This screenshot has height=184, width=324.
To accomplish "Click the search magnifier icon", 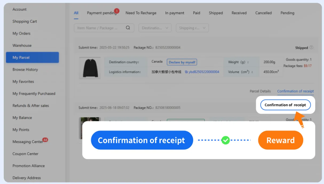I will pos(128,28).
